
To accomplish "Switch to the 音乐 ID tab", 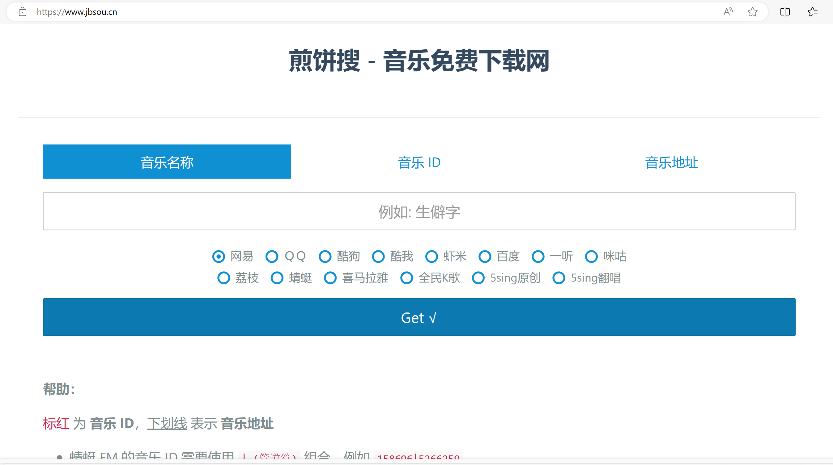I will [419, 162].
